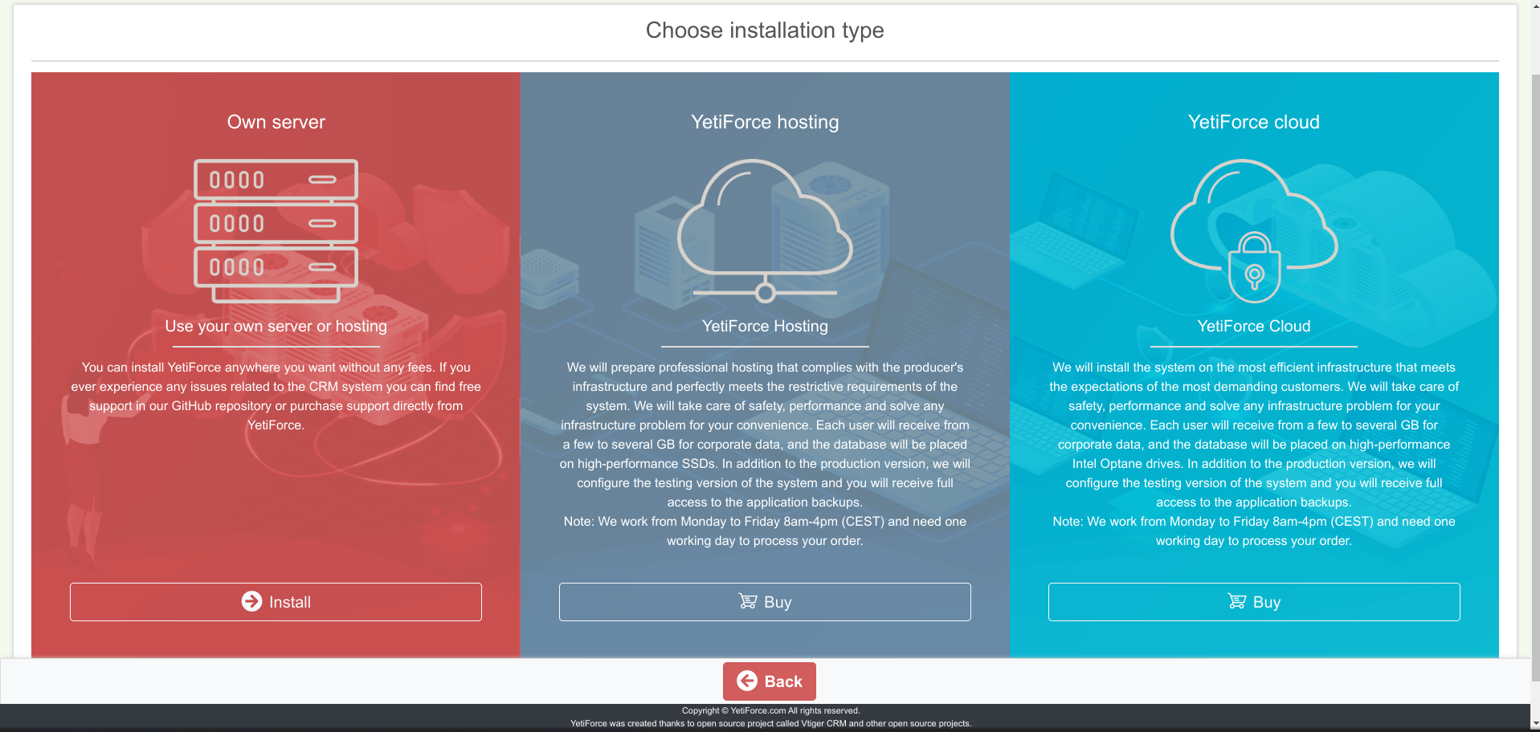Viewport: 1540px width, 732px height.
Task: Click the Install button for Own server
Action: click(x=276, y=602)
